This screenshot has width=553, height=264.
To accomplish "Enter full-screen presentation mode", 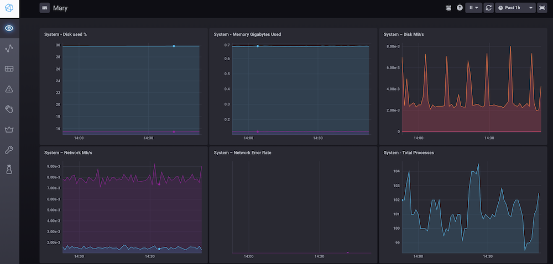I will [542, 8].
